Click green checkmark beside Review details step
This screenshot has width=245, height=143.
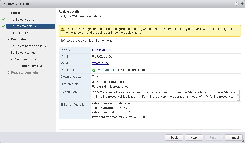pyautogui.click(x=3, y=26)
